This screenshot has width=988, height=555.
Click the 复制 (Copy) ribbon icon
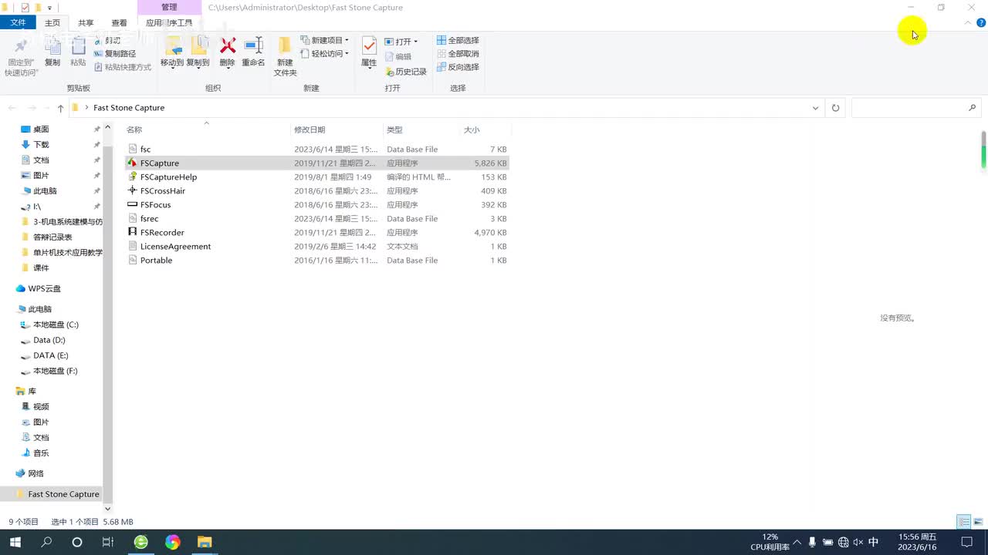pos(52,52)
